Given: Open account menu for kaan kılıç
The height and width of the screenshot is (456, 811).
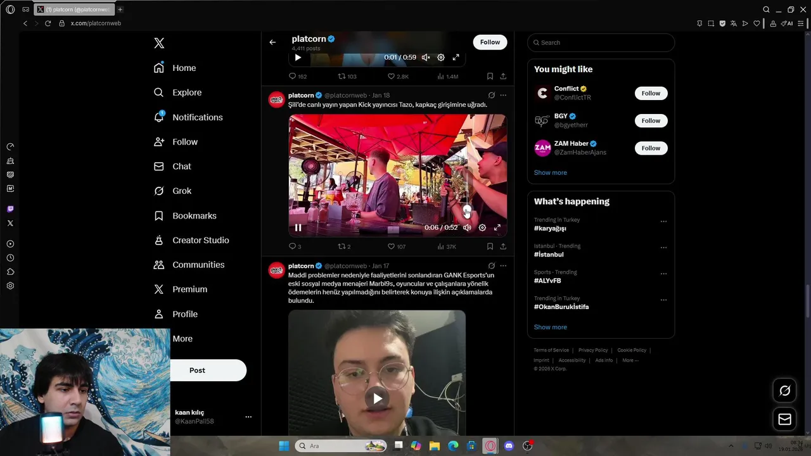Looking at the screenshot, I should (248, 417).
